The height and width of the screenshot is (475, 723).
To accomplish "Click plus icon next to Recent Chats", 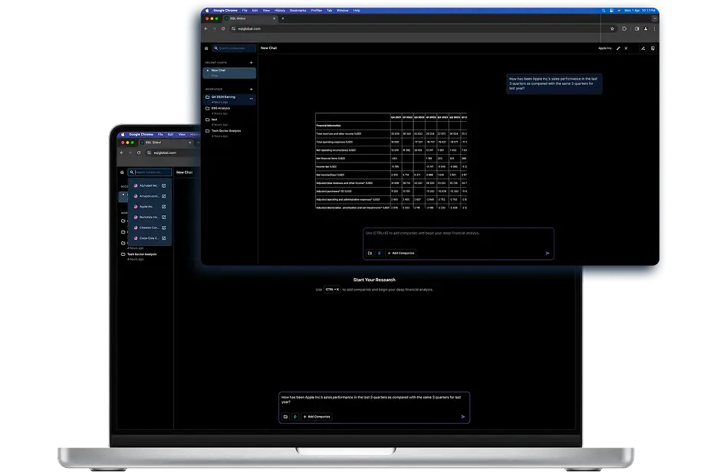I will (251, 62).
